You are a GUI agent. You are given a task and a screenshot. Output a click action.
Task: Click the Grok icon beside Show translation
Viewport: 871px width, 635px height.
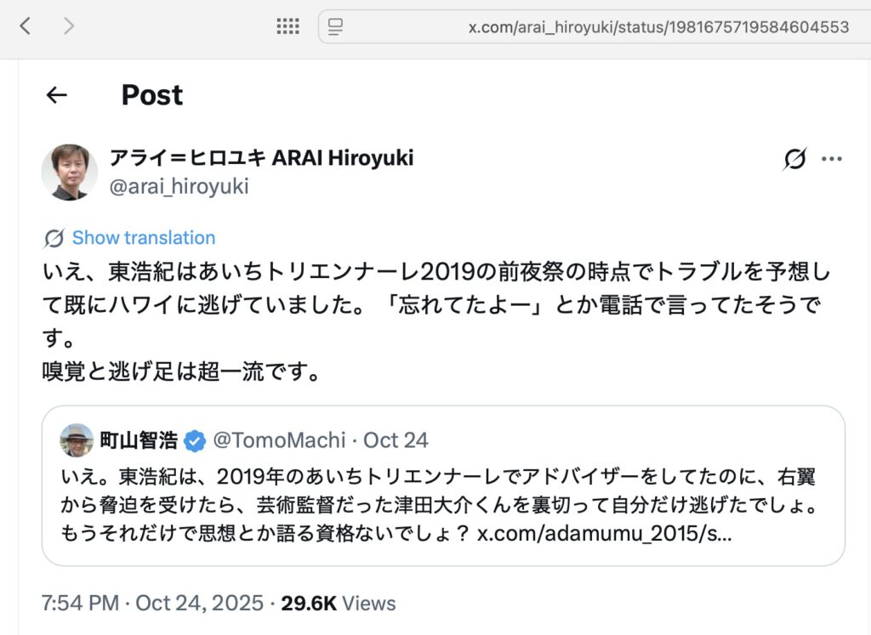[x=54, y=238]
